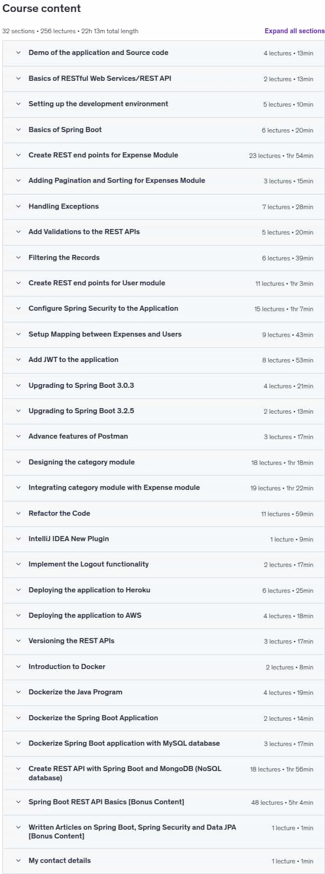Open chevron for Advance features of Postman
The height and width of the screenshot is (874, 325).
(18, 436)
